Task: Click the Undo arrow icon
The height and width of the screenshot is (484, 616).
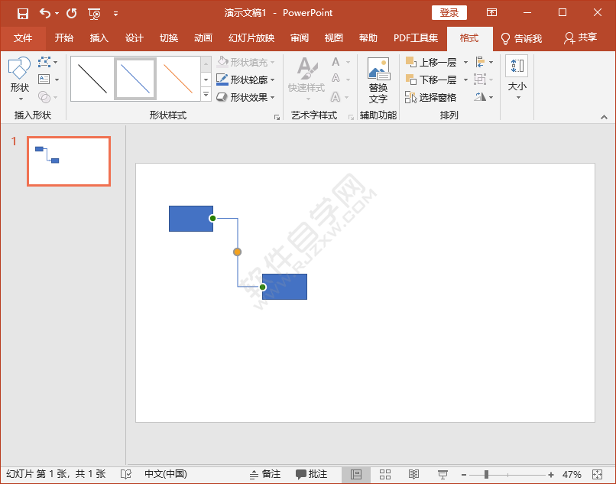Action: pyautogui.click(x=45, y=13)
